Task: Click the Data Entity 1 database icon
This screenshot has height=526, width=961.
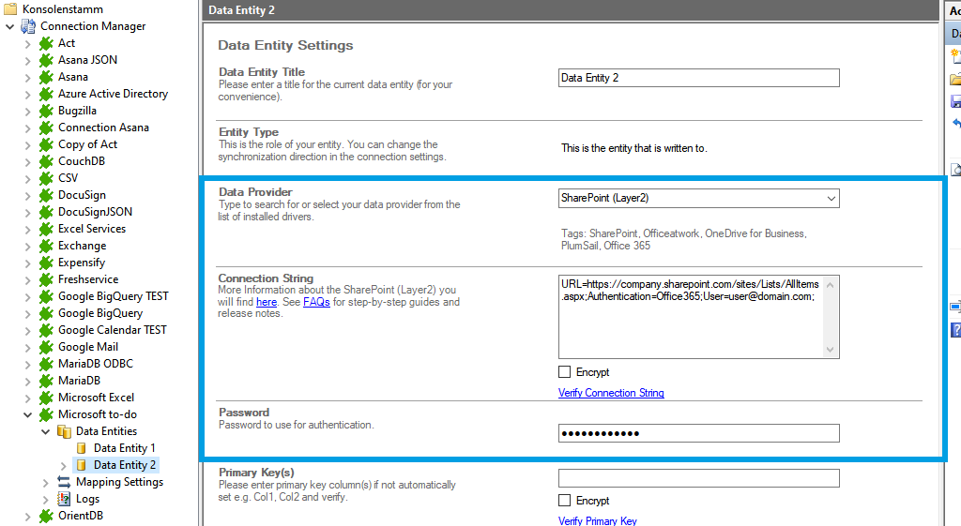Action: click(x=82, y=448)
